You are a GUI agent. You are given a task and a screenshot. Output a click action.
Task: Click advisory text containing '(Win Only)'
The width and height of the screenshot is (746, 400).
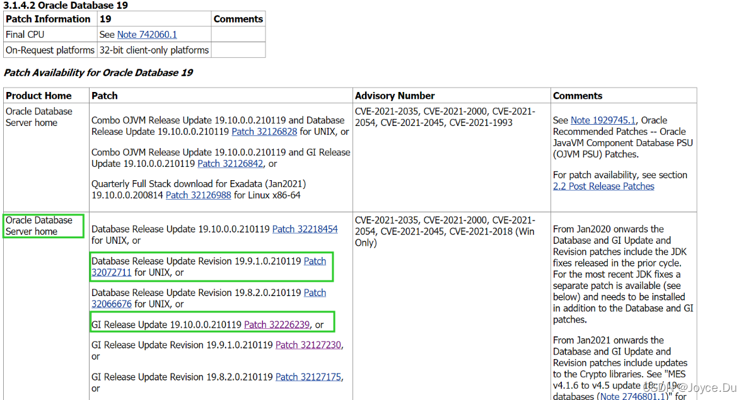(445, 231)
